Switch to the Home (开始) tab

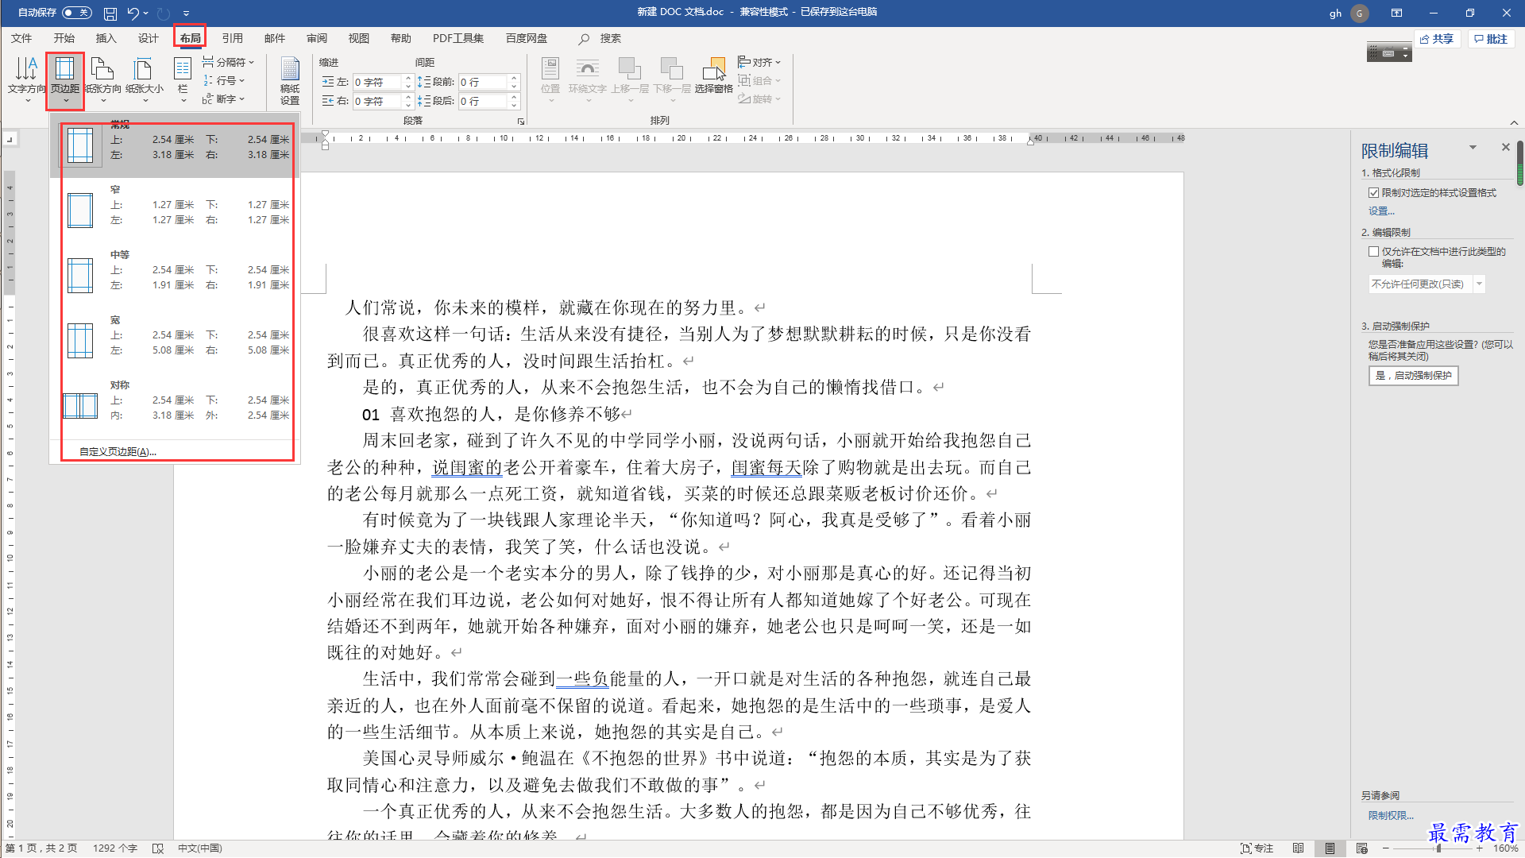[64, 39]
